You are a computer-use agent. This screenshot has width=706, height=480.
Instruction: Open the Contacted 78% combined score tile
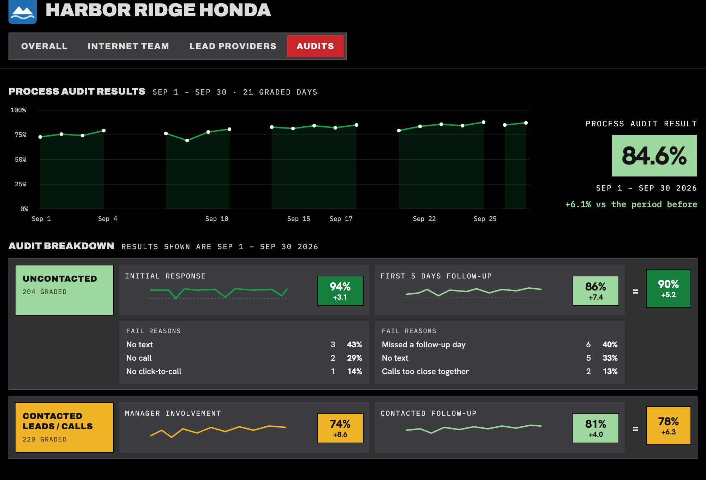tap(669, 426)
